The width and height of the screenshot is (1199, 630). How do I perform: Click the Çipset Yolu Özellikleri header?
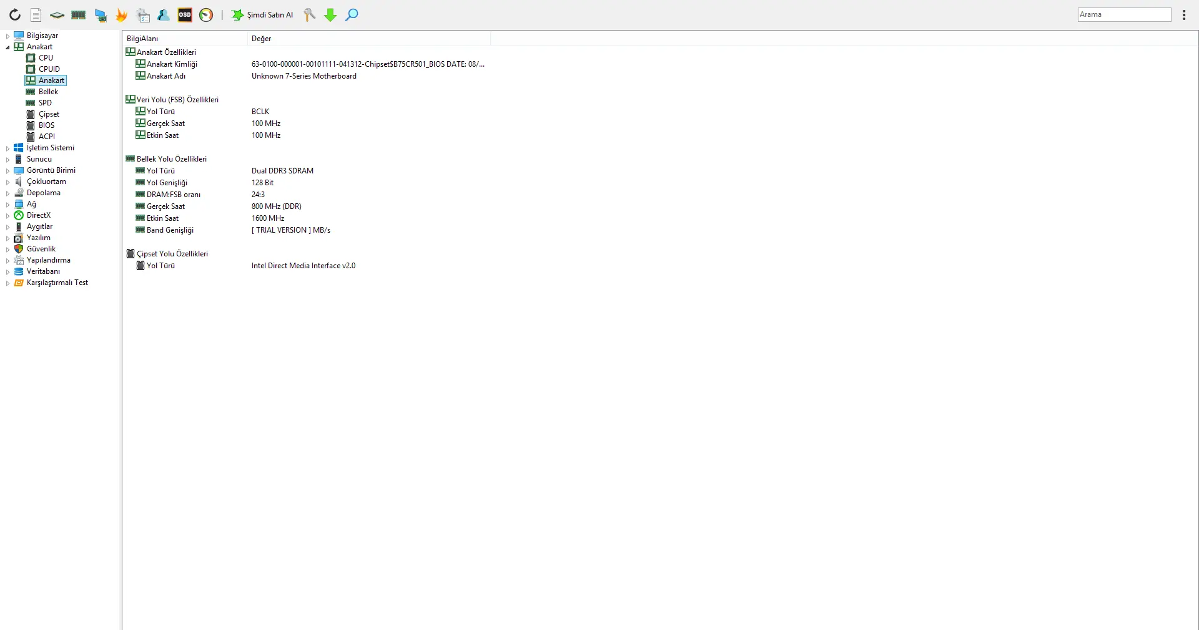coord(172,254)
